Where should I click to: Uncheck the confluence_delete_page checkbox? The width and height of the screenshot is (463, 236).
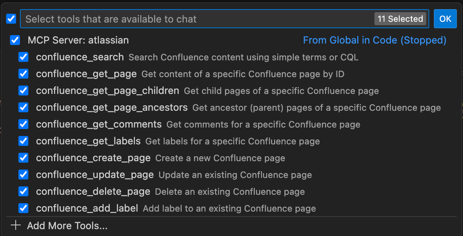click(23, 191)
